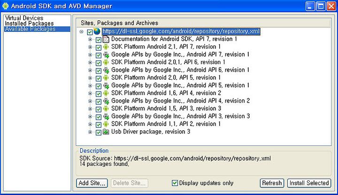
Task: Uncheck Google APIs Android API 5 checkbox
Action: point(99,86)
